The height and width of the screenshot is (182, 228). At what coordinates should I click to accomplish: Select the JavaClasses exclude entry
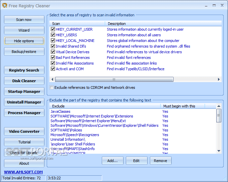tap(60, 111)
